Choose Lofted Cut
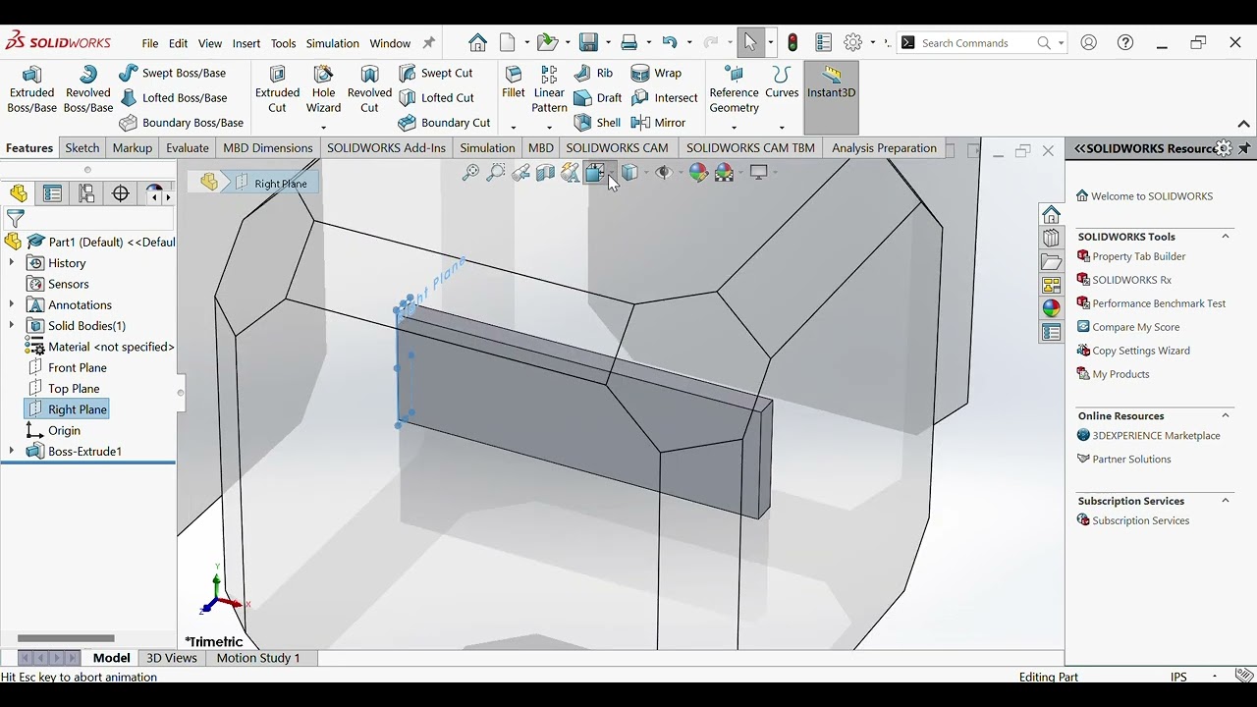 (437, 97)
